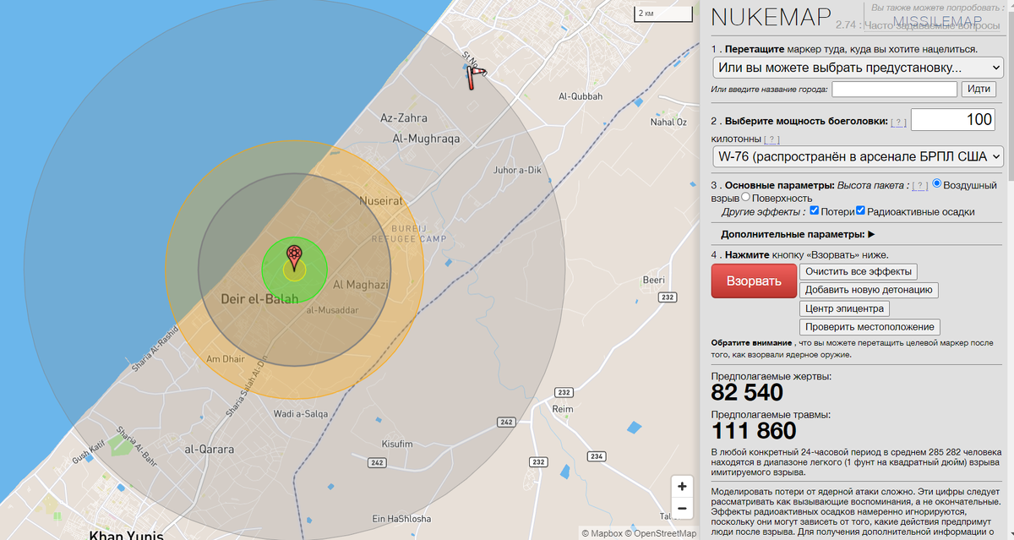This screenshot has width=1014, height=540.
Task: Click the estimated fatalities number 82 540
Action: (747, 392)
